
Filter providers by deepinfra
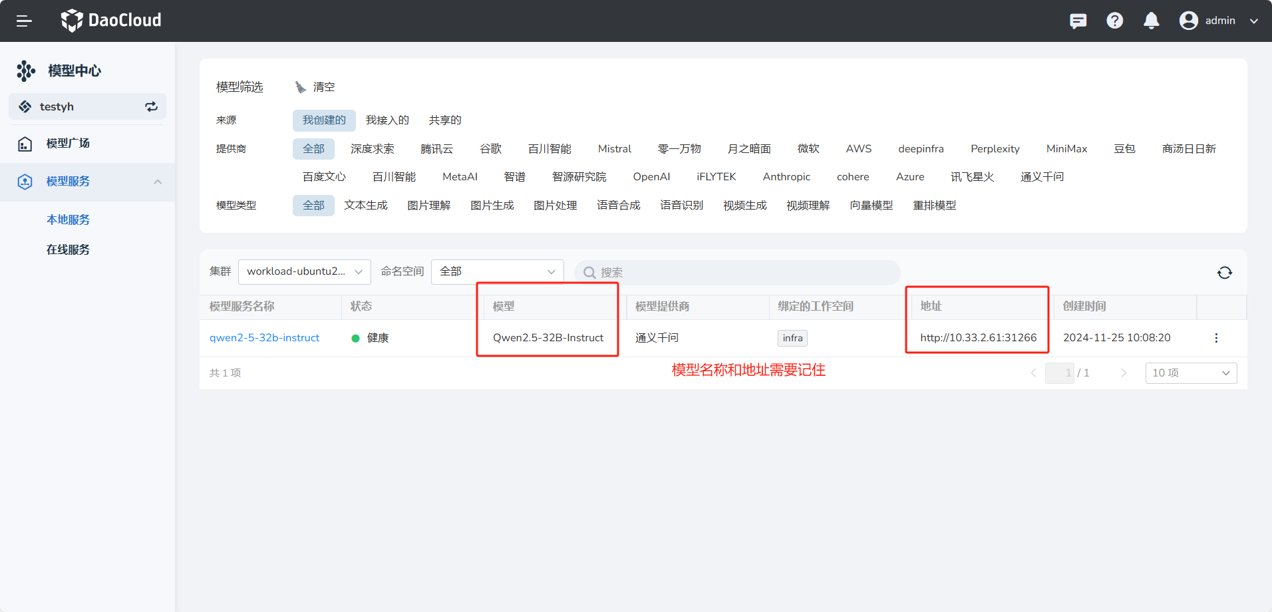coord(921,149)
